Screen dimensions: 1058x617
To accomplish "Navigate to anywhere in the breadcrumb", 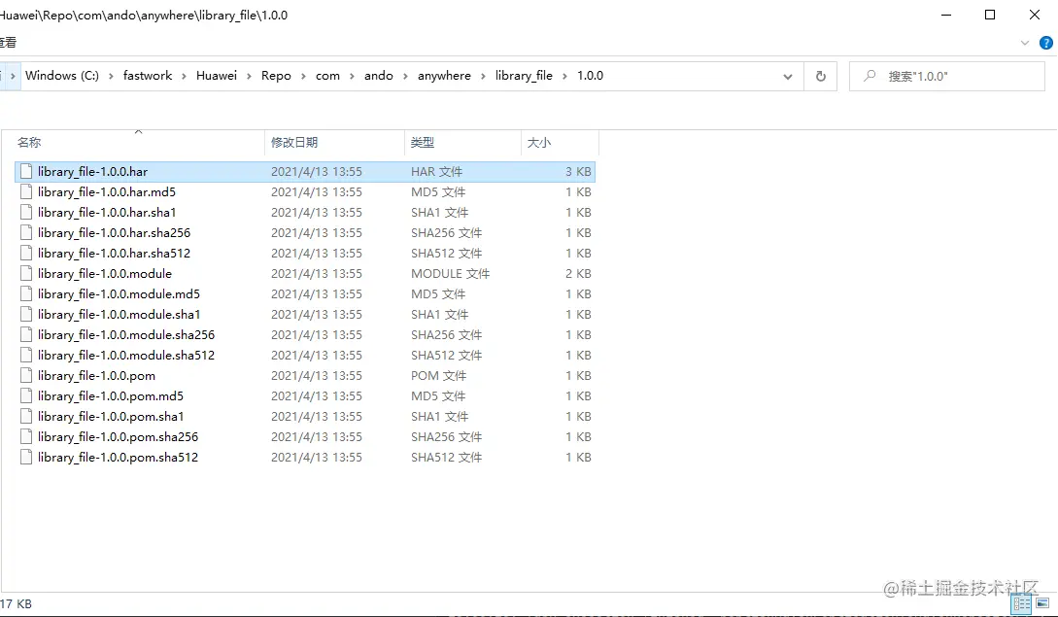I will (444, 76).
